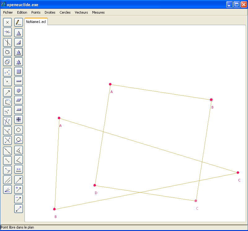Open the Droites menu
Screen dimensions: 248x231
click(x=50, y=12)
